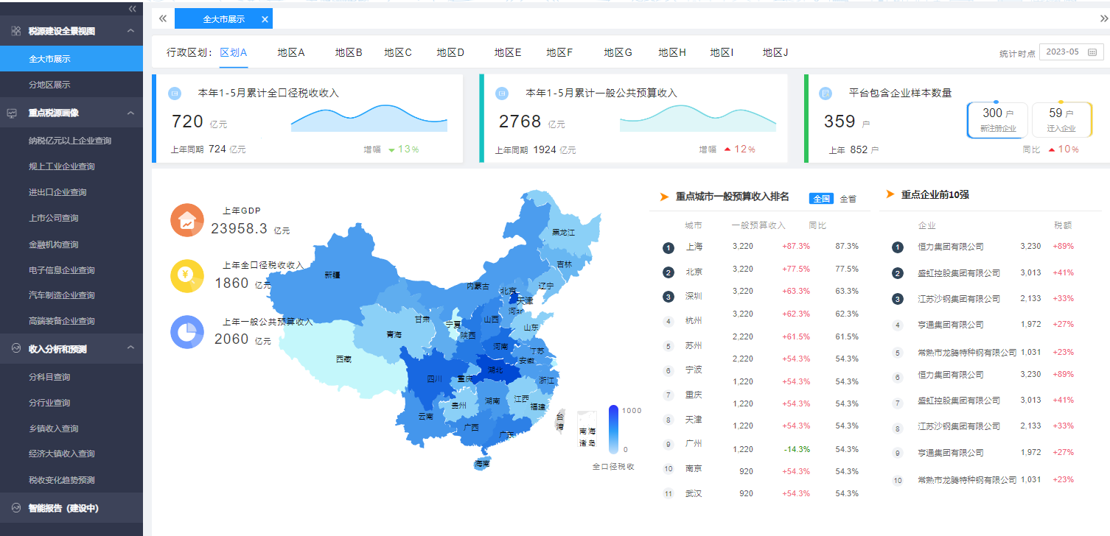Screen dimensions: 1110x536
Task: Close the 全大市展示 tab
Action: tap(265, 19)
